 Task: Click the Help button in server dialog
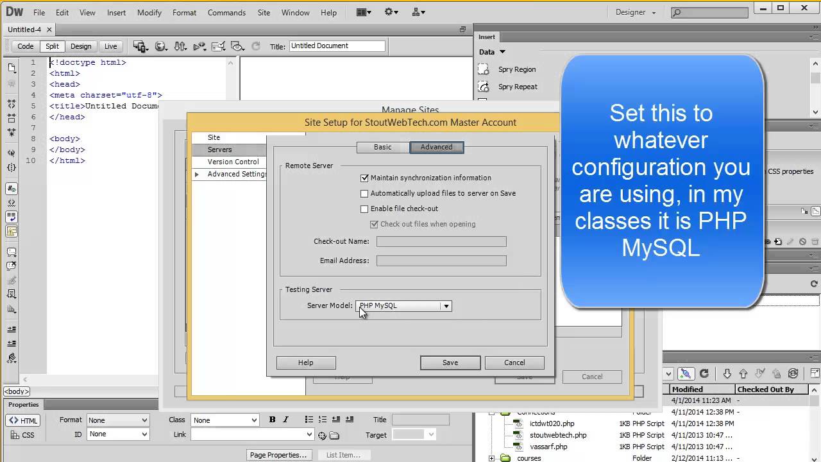tap(306, 363)
